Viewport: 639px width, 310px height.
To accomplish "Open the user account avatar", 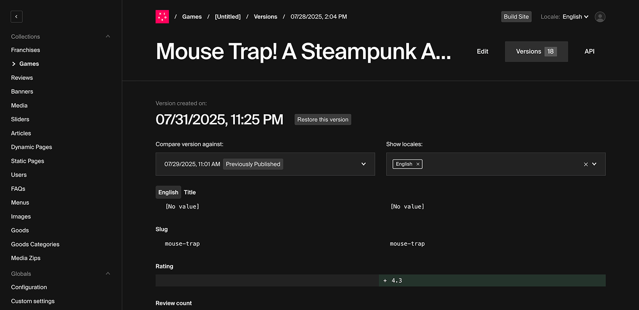I will click(600, 16).
